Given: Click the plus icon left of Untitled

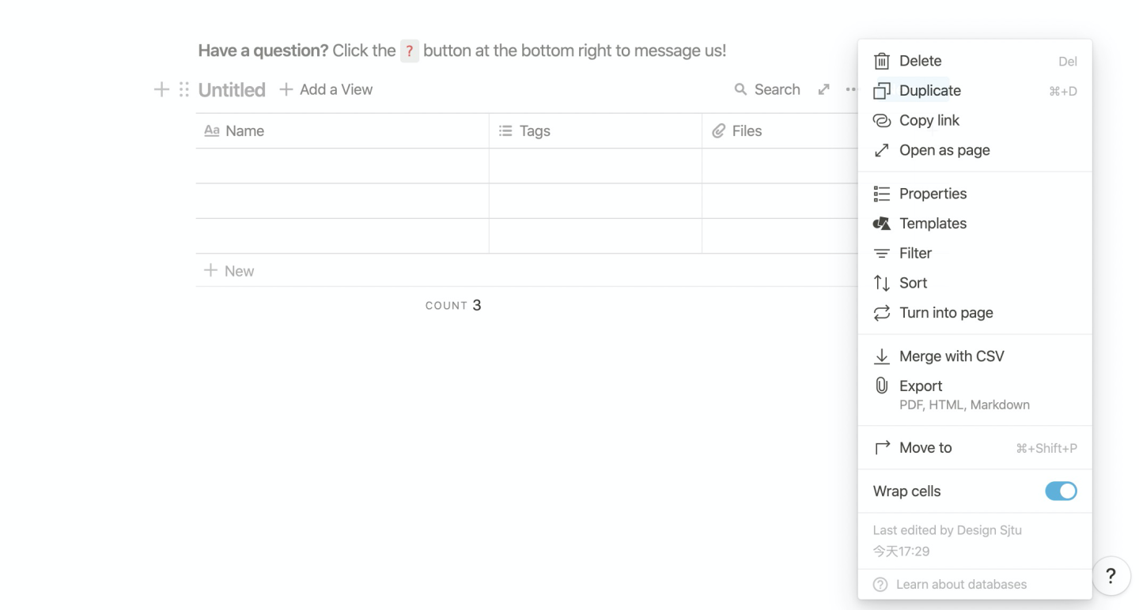Looking at the screenshot, I should coord(161,89).
